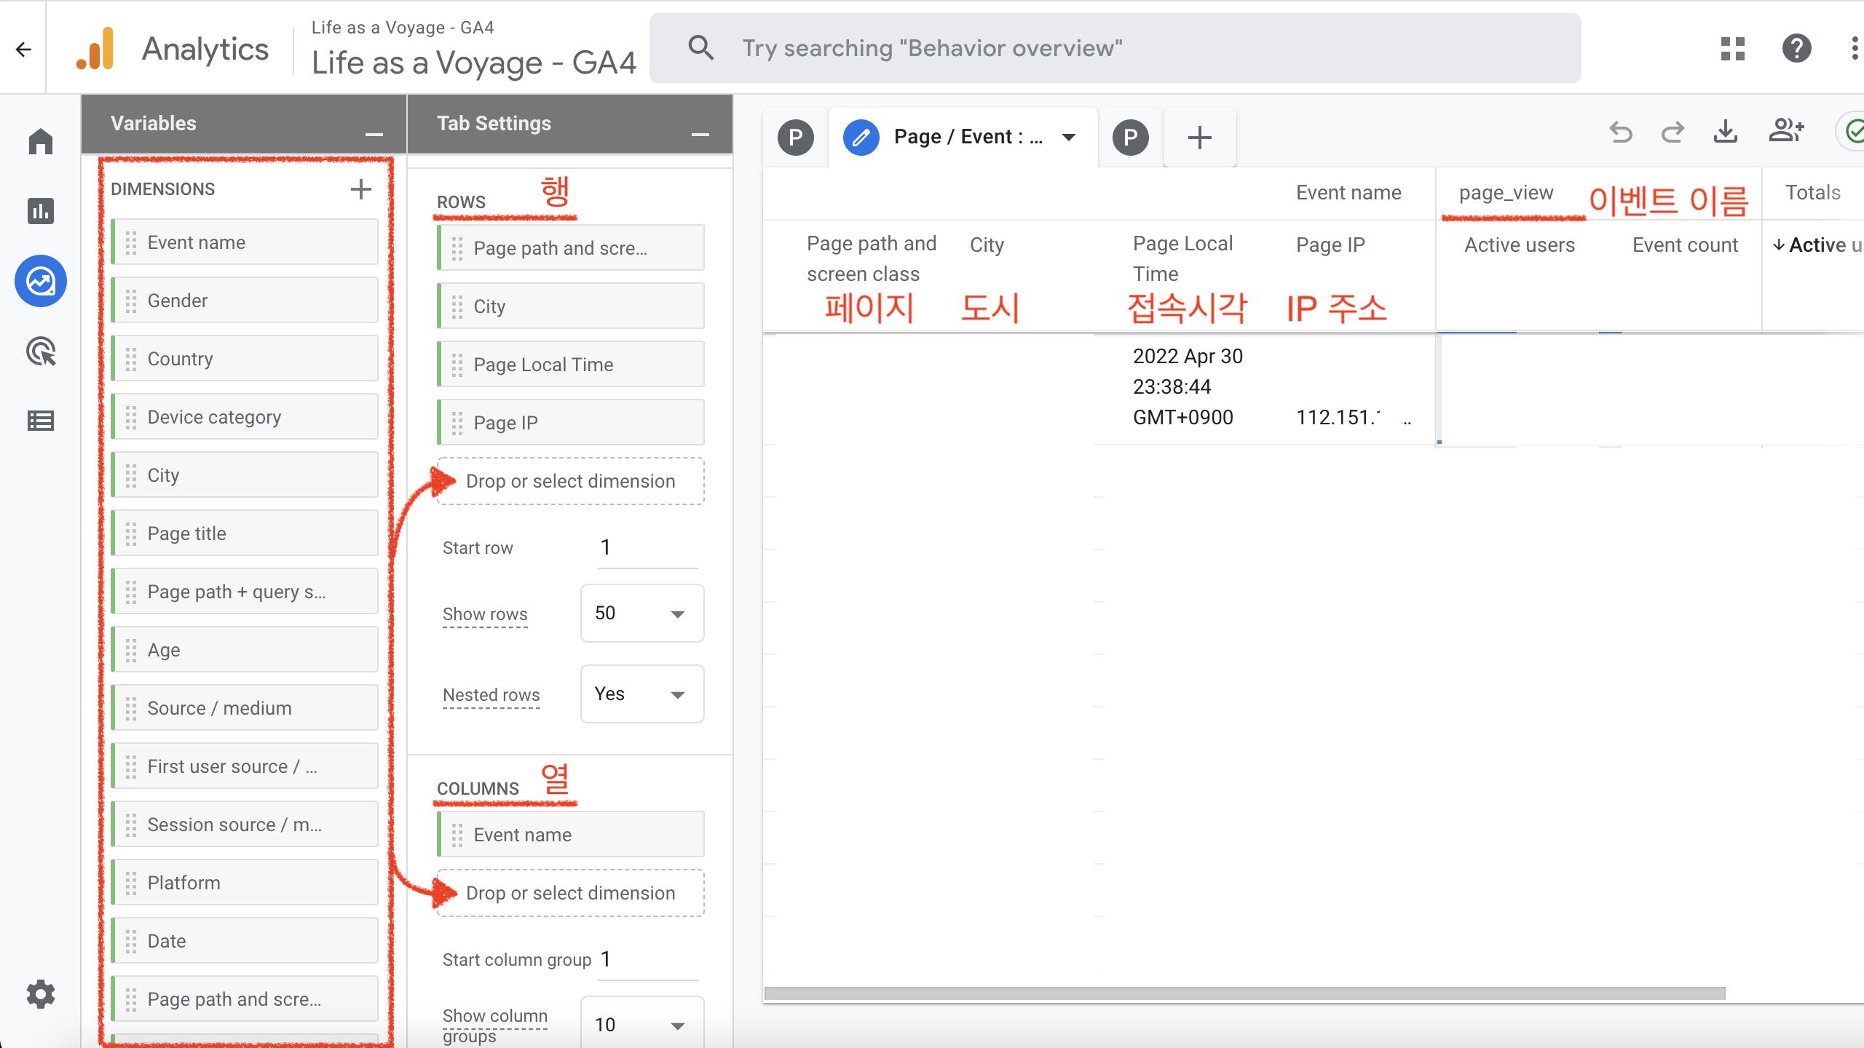Open the Page / Event tab name dropdown

click(1068, 137)
